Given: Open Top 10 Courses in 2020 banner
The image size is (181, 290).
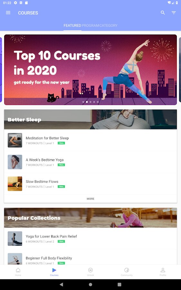Looking at the screenshot, I should 90,70.
